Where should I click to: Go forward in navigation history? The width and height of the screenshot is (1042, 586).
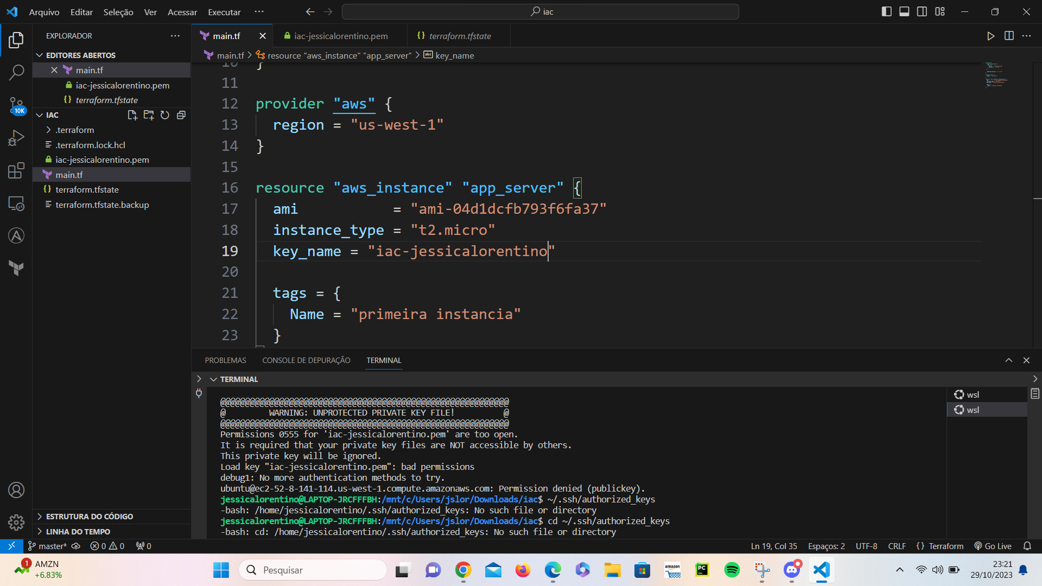(x=328, y=12)
